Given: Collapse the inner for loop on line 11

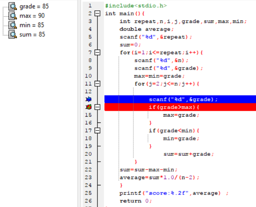Looking at the screenshot, I should point(98,84).
